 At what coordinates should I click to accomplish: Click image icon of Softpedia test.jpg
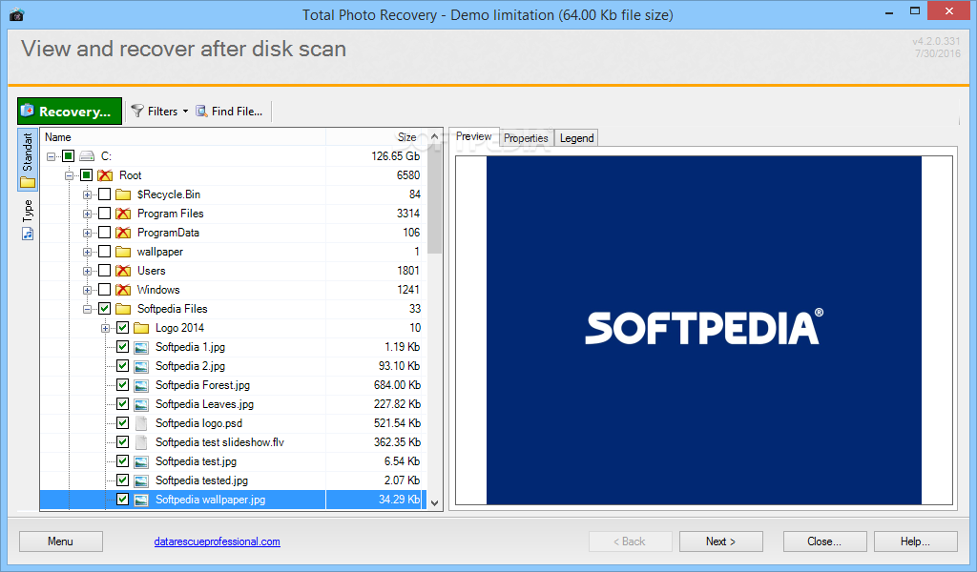(141, 461)
